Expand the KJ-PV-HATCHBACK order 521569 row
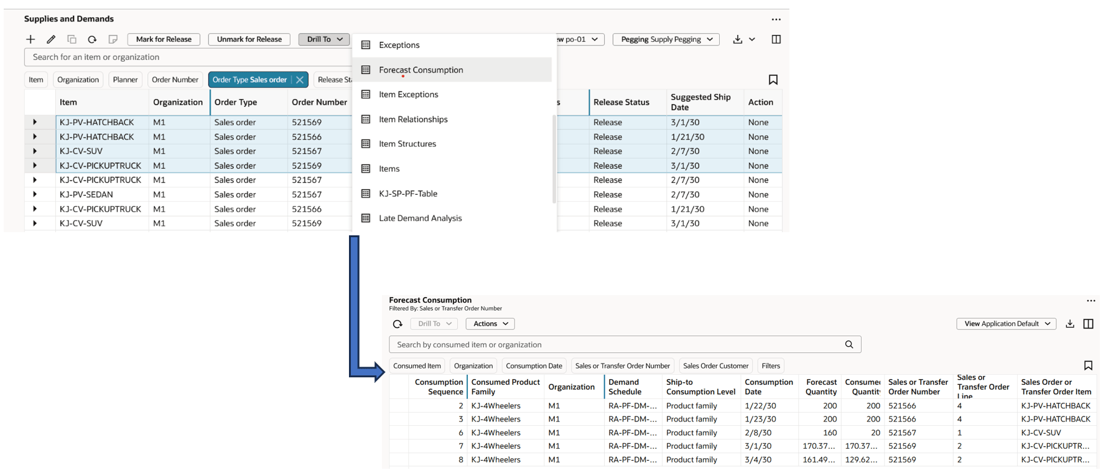1111x475 pixels. pos(35,122)
